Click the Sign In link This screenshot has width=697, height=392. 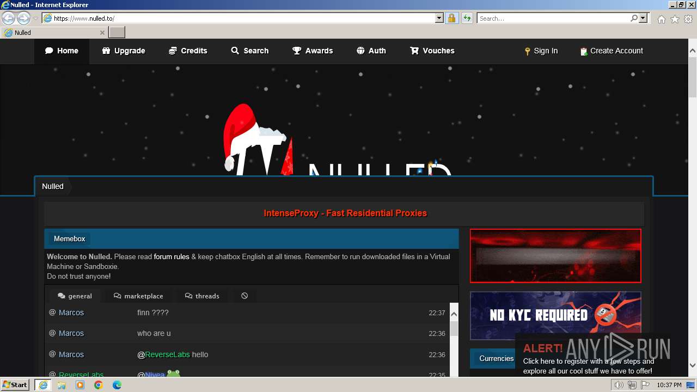point(541,51)
